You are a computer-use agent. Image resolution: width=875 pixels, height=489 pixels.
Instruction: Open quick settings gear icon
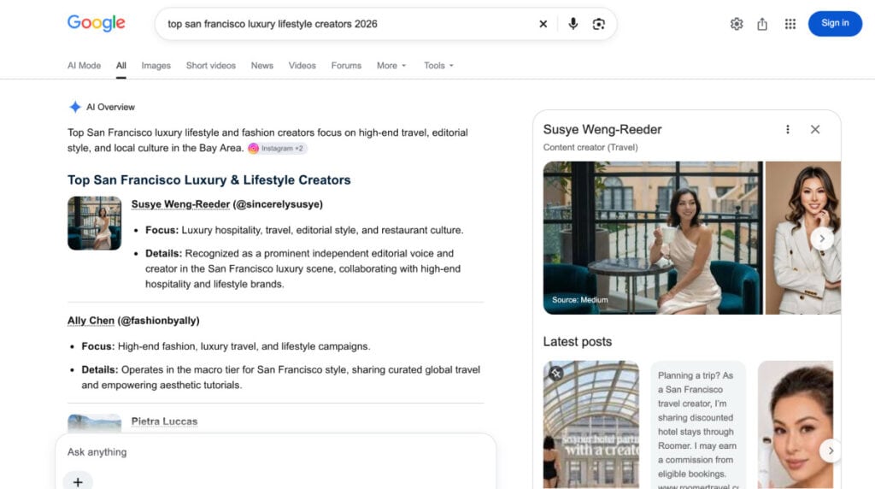pyautogui.click(x=737, y=24)
